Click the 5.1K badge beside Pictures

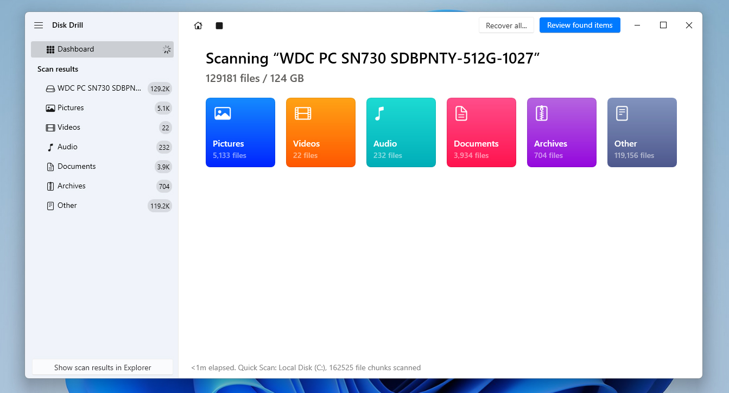163,108
